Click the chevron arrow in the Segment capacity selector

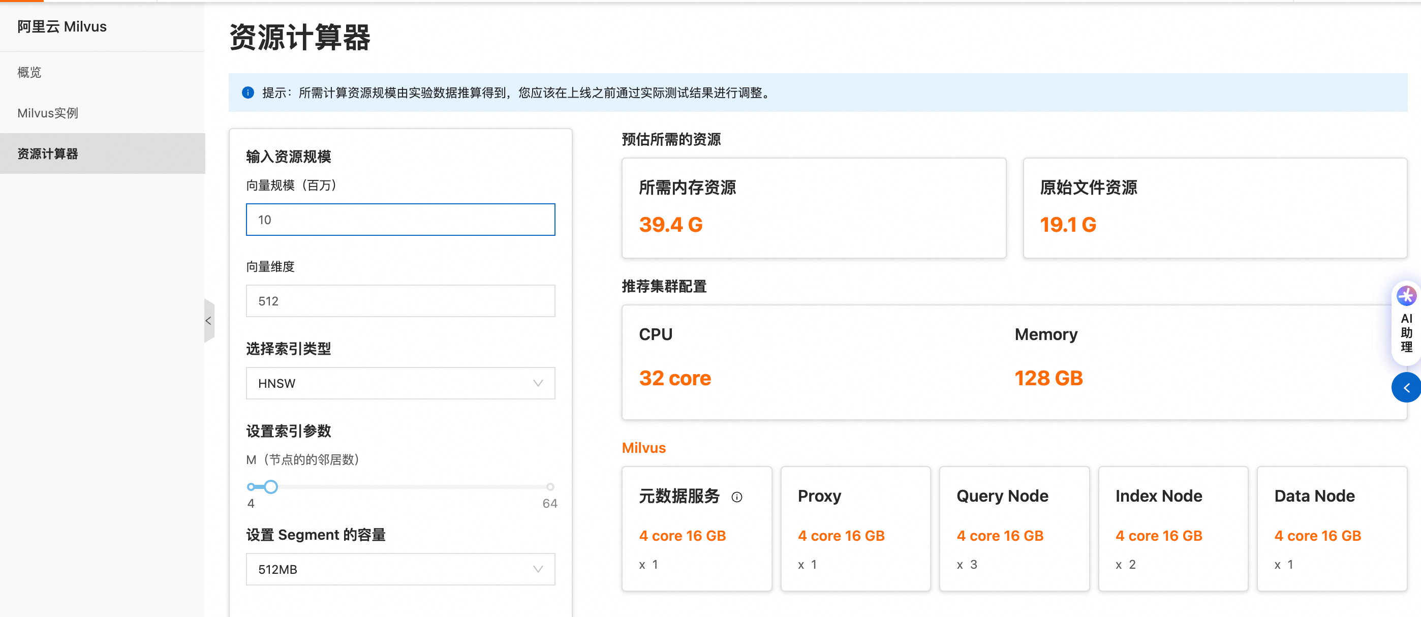click(538, 569)
